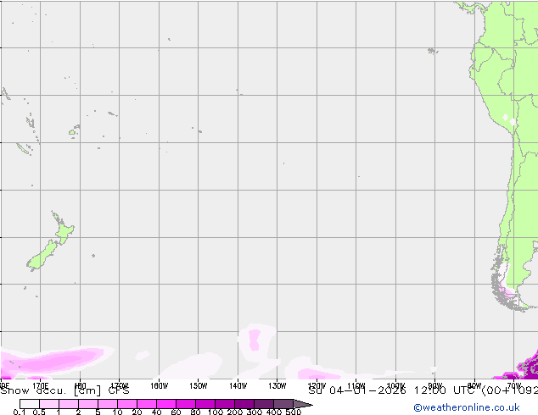Click the Fiji main island on map

coord(72,132)
